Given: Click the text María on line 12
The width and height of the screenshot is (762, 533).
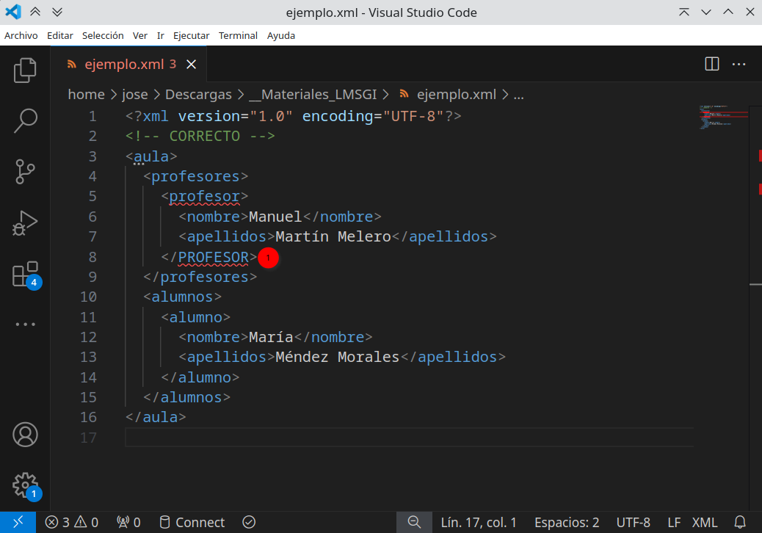Looking at the screenshot, I should pyautogui.click(x=271, y=337).
